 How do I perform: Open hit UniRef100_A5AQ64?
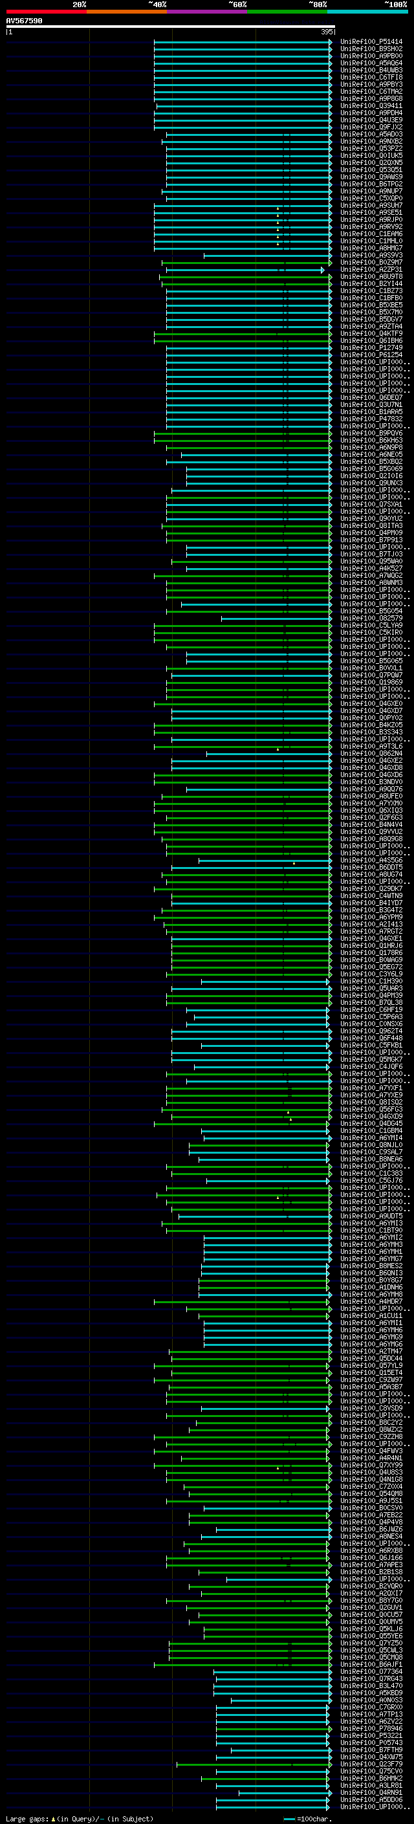point(371,63)
